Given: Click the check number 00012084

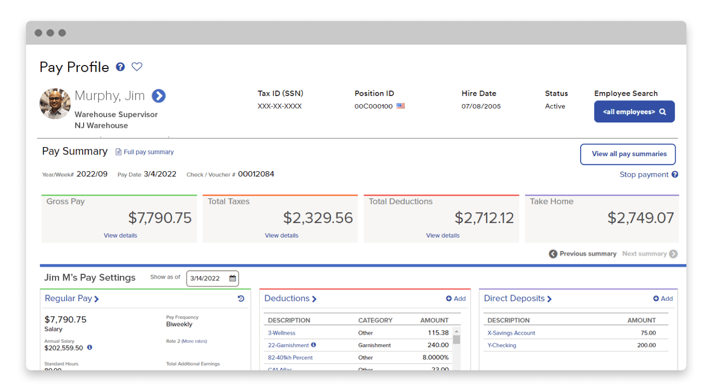Looking at the screenshot, I should coord(256,174).
